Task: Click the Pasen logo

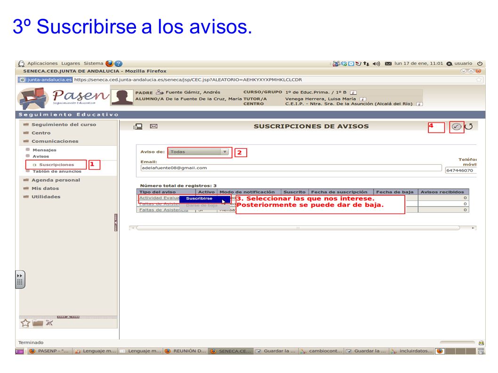Action: coord(63,97)
